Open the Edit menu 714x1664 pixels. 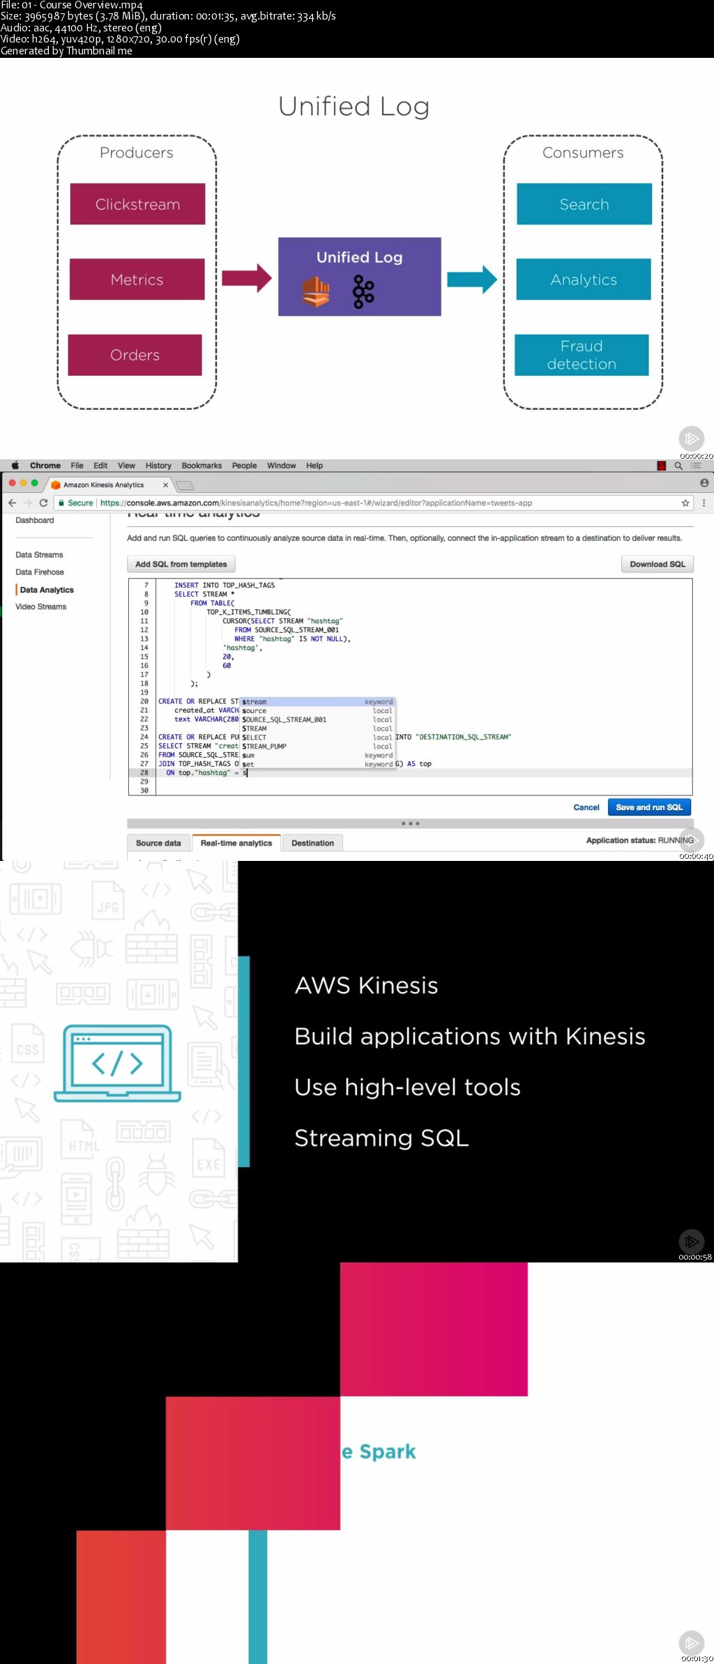point(100,466)
